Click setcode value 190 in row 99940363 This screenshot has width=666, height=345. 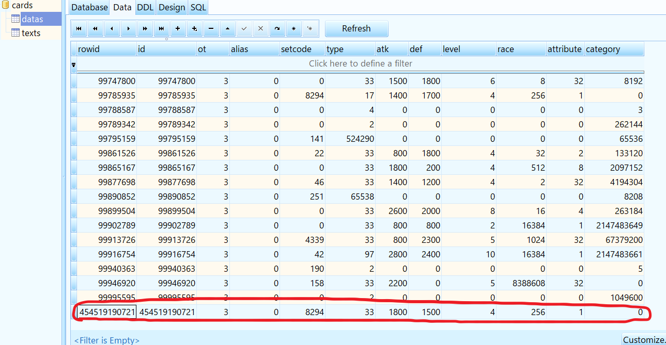click(302, 269)
